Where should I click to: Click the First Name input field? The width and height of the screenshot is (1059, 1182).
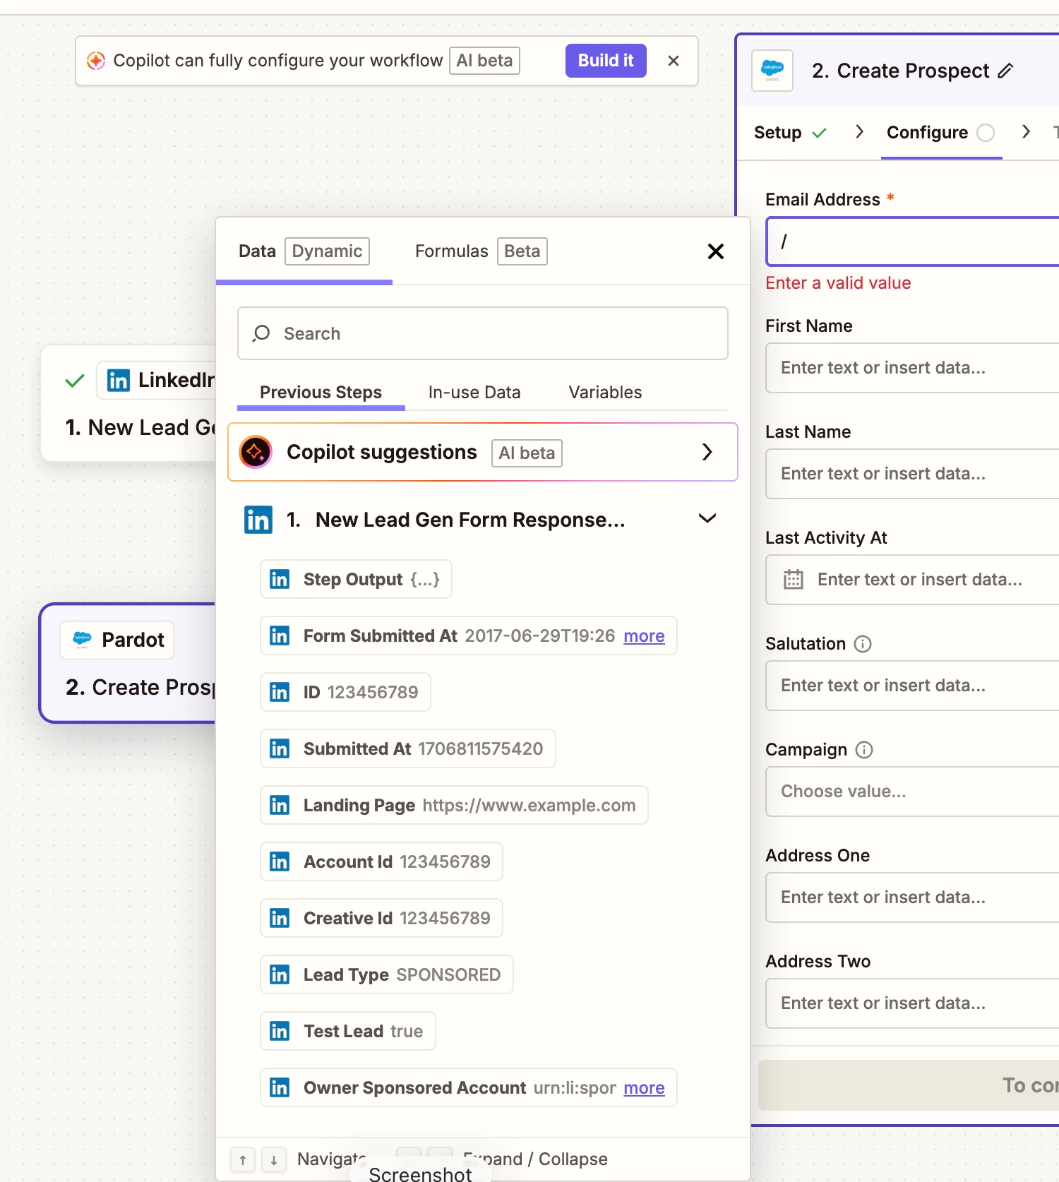click(x=912, y=368)
